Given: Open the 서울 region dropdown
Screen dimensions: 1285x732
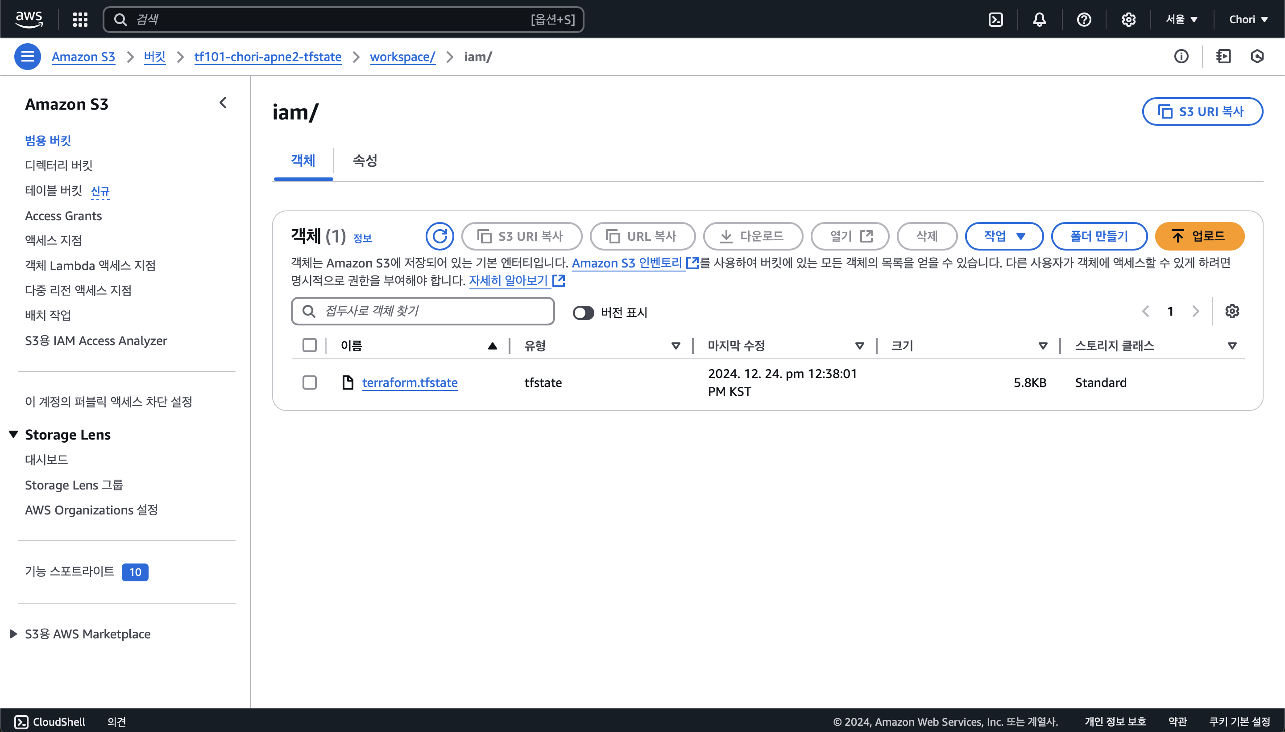Looking at the screenshot, I should (1181, 20).
